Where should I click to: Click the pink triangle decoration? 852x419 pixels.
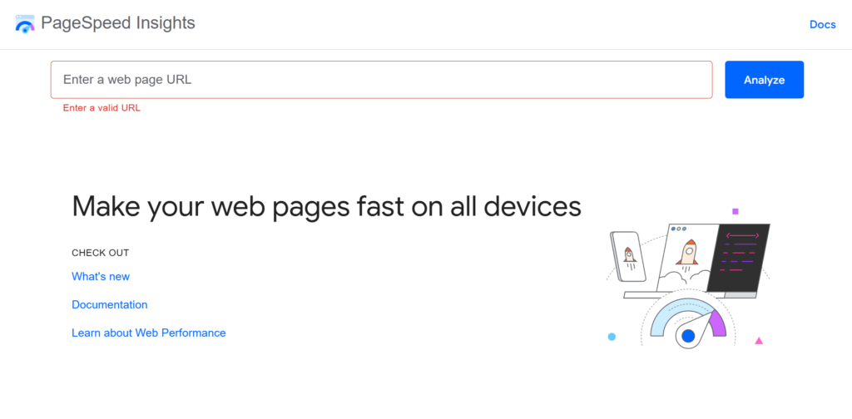759,341
